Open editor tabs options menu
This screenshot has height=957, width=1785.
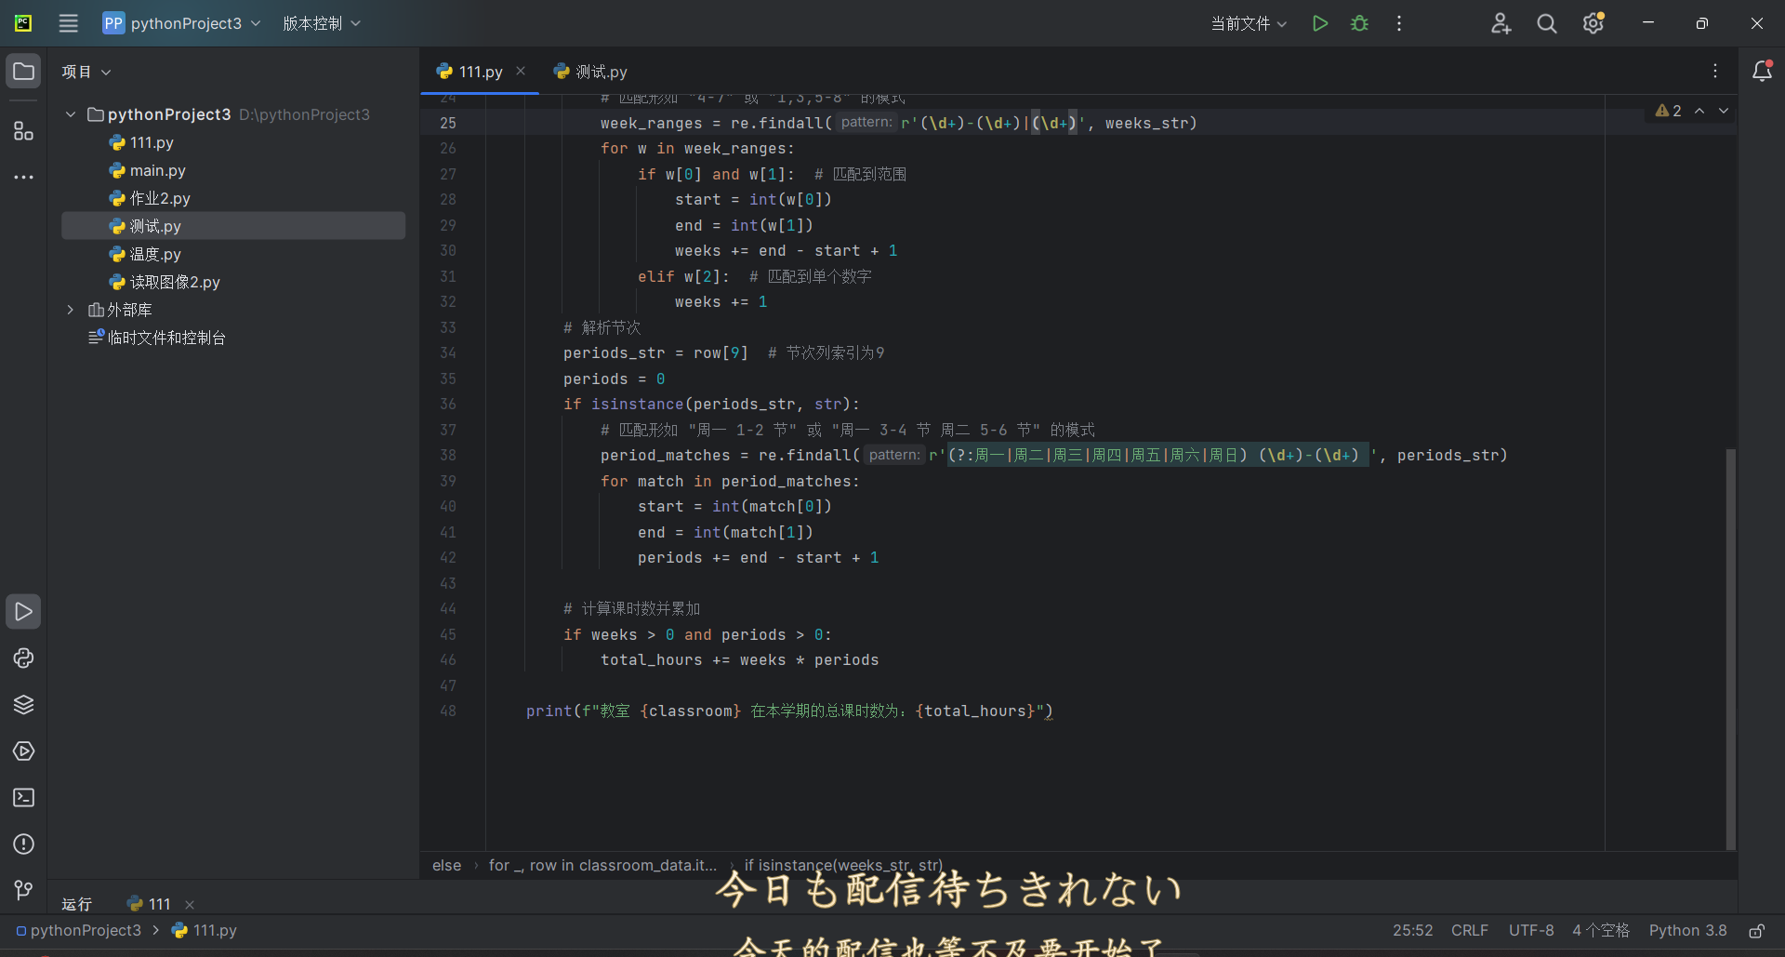click(1715, 72)
